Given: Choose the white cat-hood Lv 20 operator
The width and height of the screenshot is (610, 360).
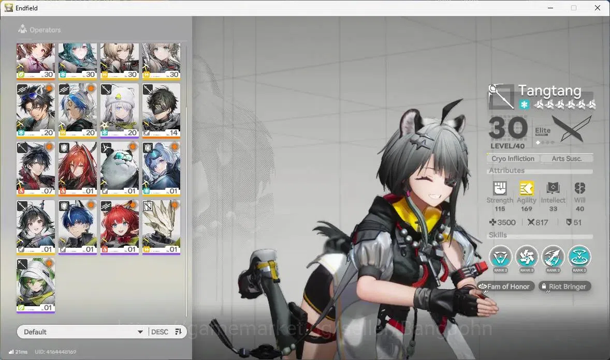Looking at the screenshot, I should click(120, 111).
